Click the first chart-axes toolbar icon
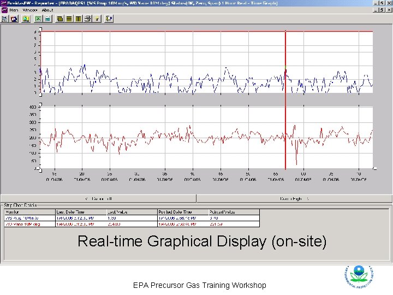Screen dimensions: 393x295 coord(5,19)
